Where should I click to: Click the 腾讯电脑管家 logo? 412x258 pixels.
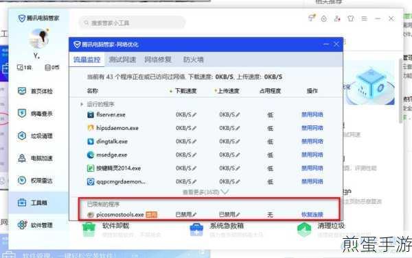click(x=38, y=18)
